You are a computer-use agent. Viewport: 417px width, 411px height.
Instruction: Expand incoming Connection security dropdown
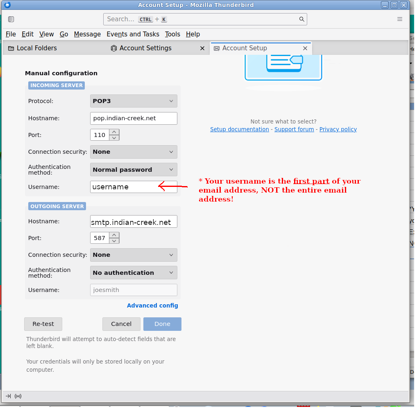click(x=134, y=152)
